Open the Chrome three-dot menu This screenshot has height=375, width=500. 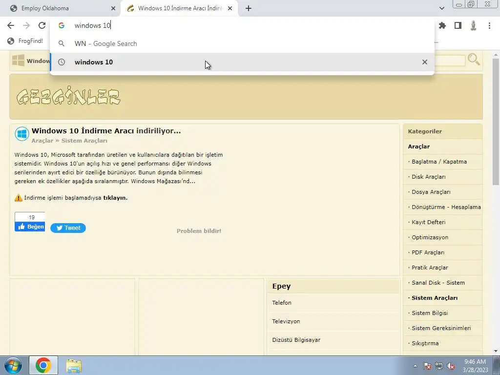489,25
